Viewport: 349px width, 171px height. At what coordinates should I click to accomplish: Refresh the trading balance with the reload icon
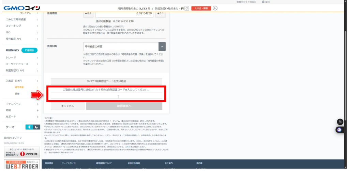[x=186, y=8]
